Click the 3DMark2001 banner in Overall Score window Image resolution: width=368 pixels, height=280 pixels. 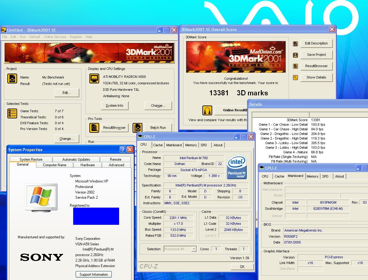236,57
